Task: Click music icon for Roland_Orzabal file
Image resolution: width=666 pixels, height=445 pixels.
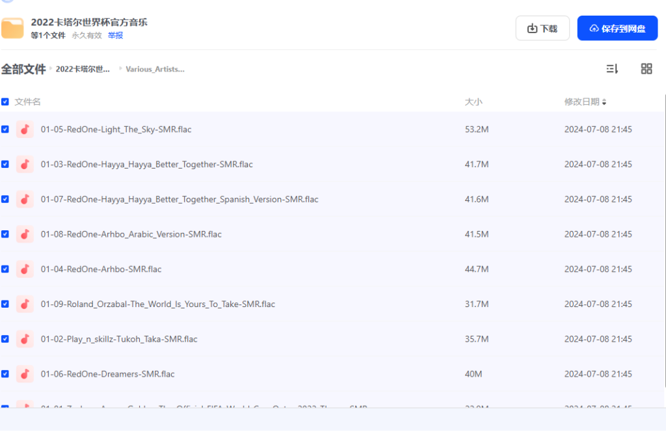Action: [x=25, y=304]
